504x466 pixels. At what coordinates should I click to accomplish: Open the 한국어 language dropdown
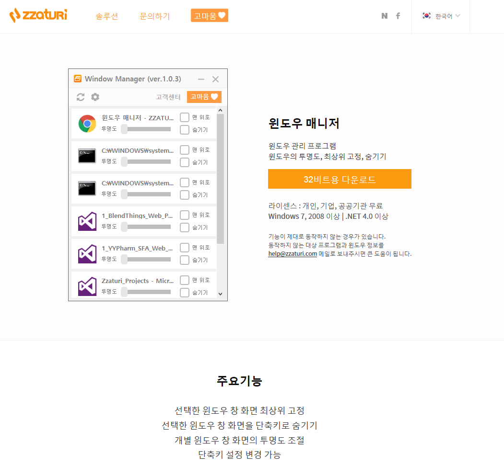coord(441,16)
